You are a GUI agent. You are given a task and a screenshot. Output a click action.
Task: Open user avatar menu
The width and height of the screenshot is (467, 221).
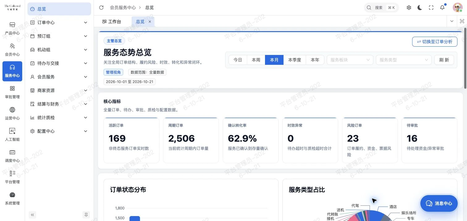[x=457, y=8]
